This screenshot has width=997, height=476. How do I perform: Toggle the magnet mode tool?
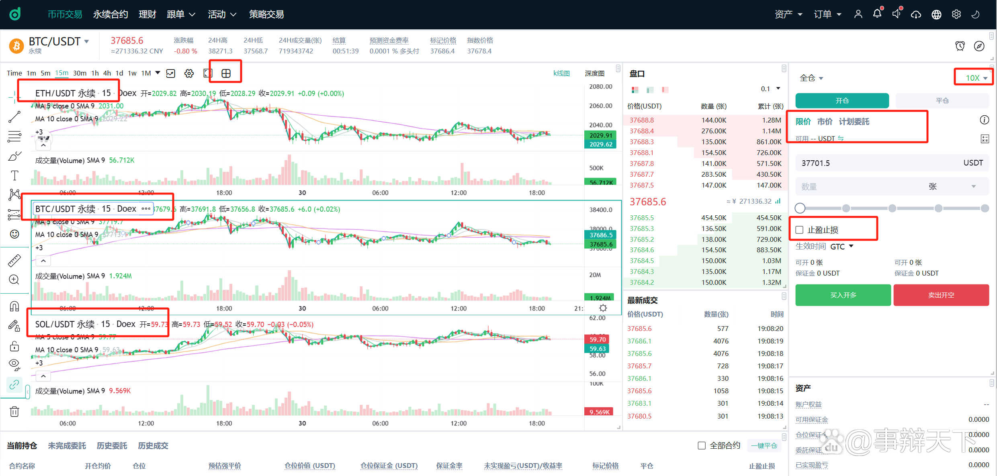click(14, 306)
